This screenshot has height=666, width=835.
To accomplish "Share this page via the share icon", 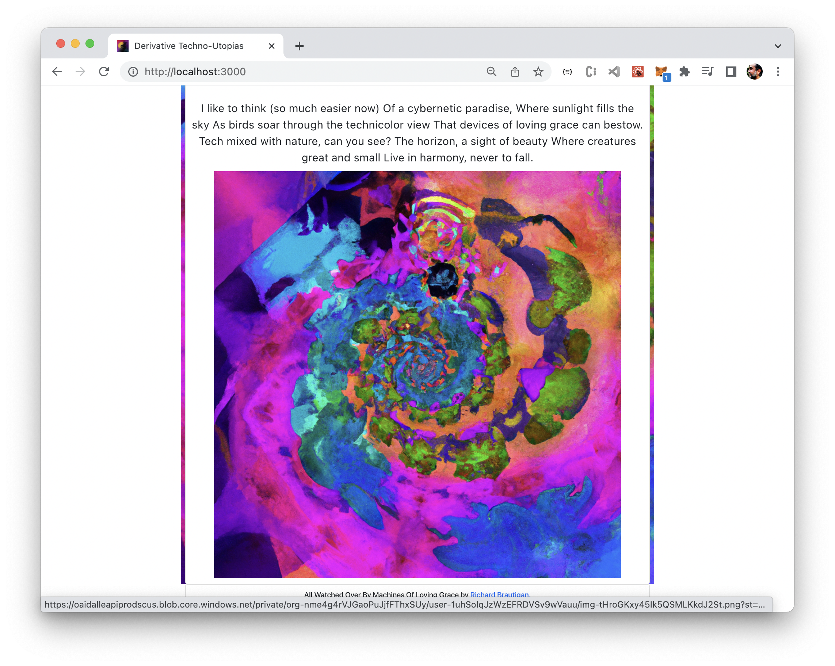I will pyautogui.click(x=515, y=72).
